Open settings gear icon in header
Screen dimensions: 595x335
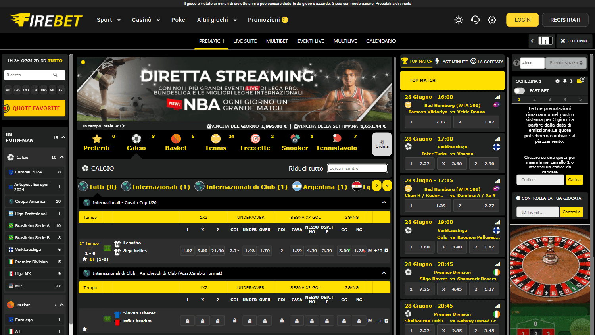(x=492, y=20)
